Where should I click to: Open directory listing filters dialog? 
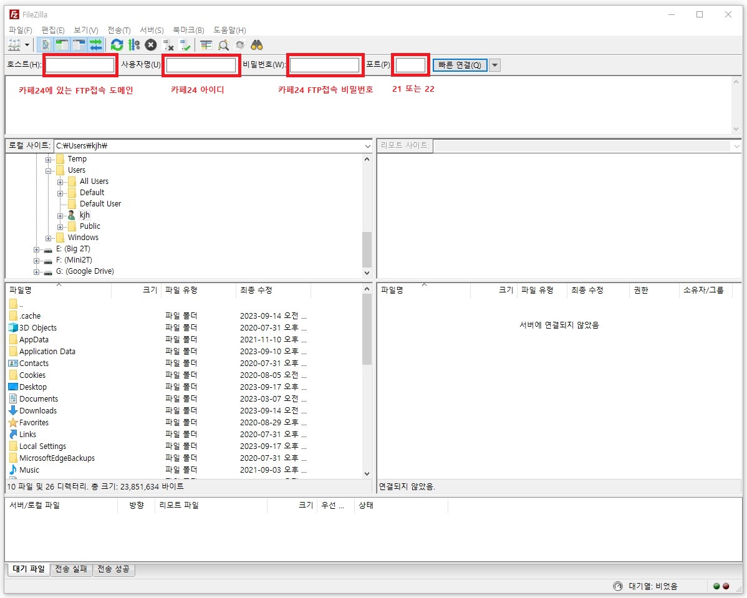pyautogui.click(x=206, y=46)
